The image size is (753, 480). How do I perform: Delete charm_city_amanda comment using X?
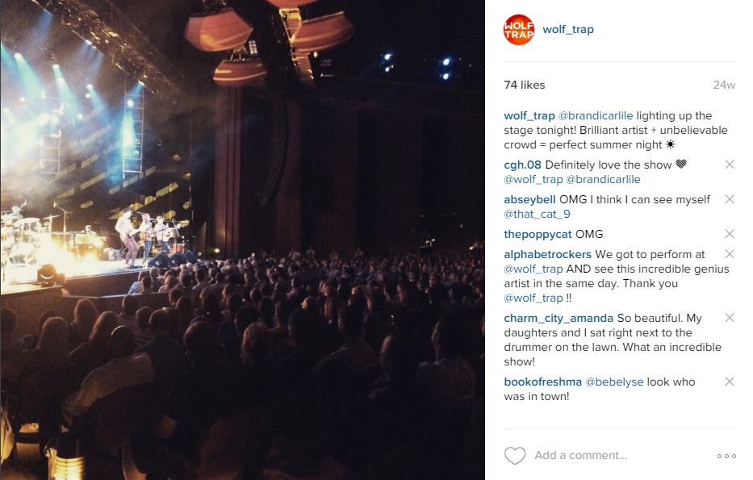730,318
